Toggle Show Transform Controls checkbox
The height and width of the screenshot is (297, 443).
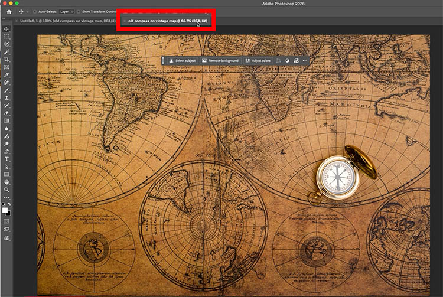(79, 11)
